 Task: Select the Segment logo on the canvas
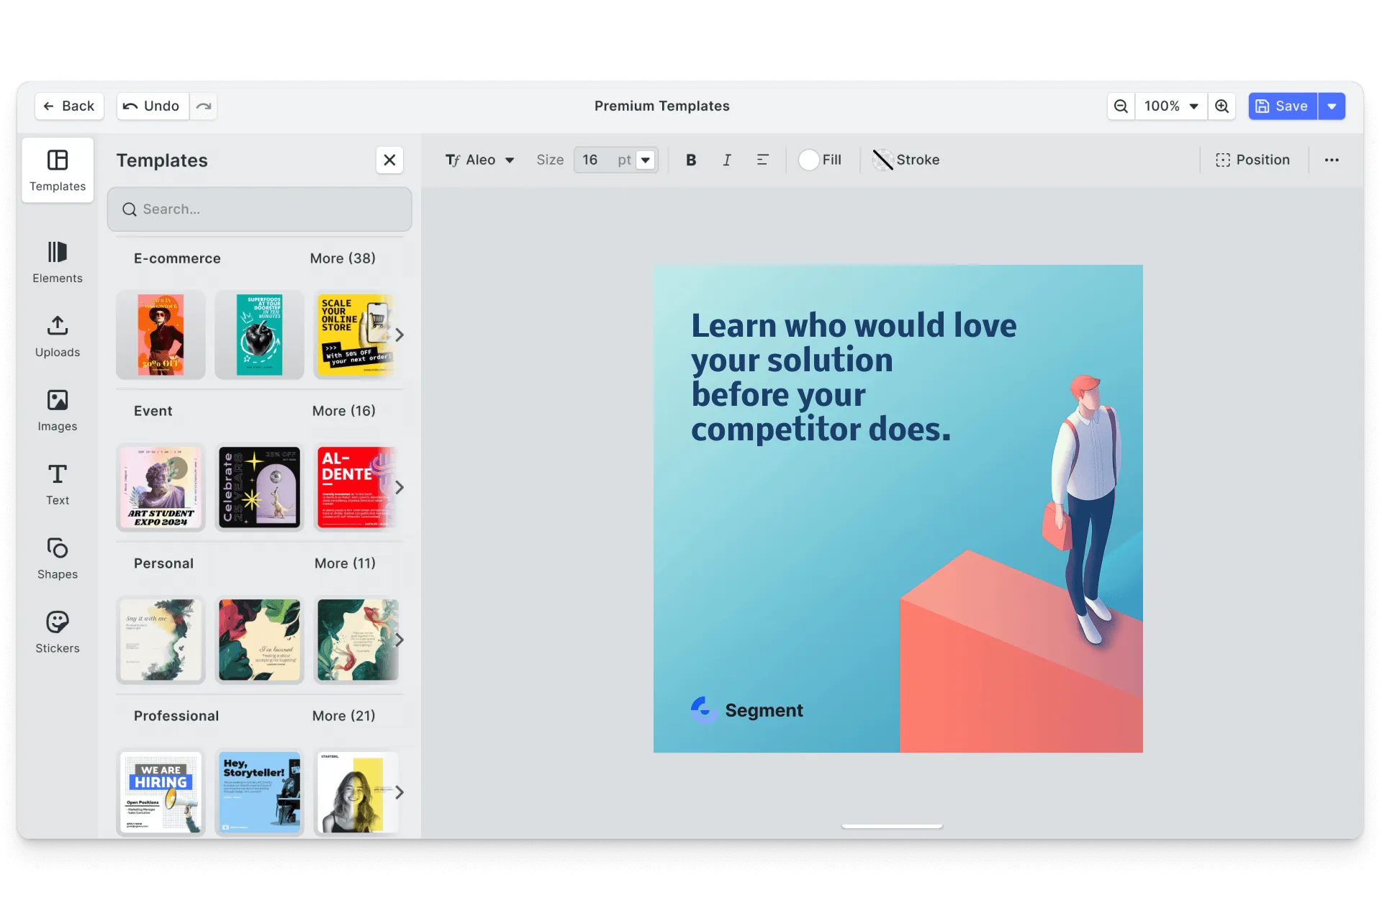point(746,710)
